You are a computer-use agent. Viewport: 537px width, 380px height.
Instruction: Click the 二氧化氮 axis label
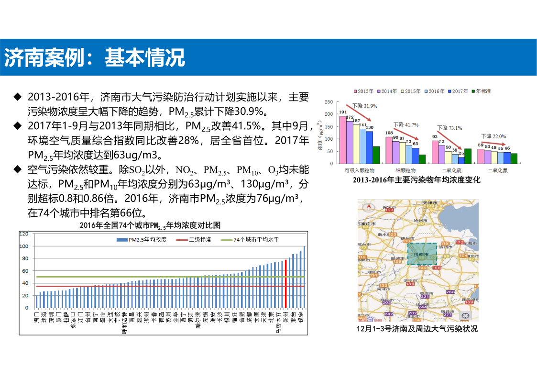tap(498, 170)
